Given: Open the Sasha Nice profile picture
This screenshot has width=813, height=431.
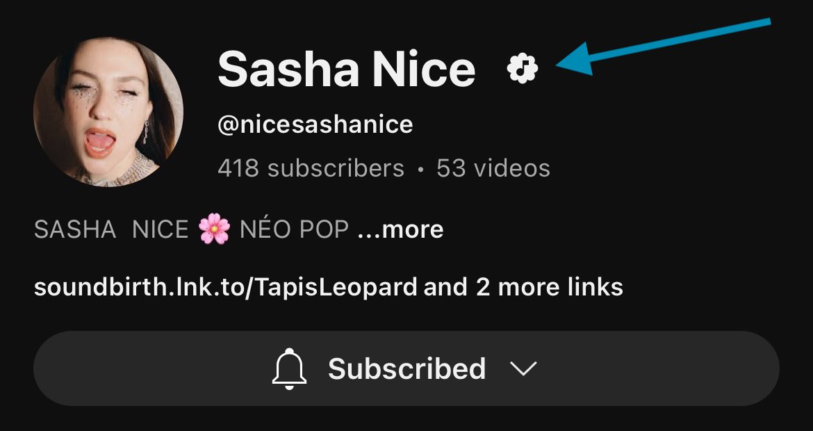Looking at the screenshot, I should click(108, 112).
